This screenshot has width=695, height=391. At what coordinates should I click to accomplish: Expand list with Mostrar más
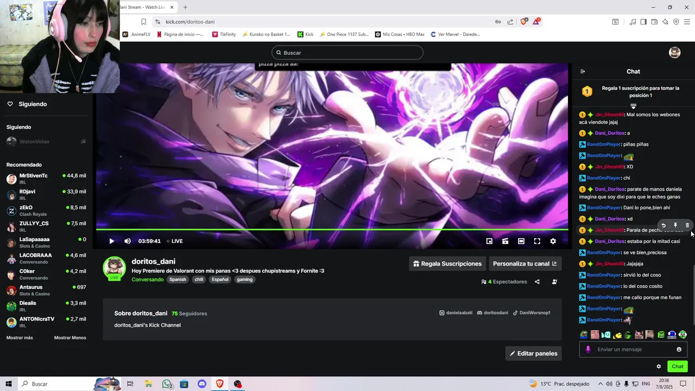click(x=20, y=338)
